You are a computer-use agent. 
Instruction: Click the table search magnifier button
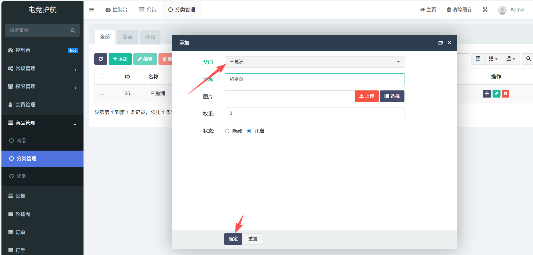[528, 59]
